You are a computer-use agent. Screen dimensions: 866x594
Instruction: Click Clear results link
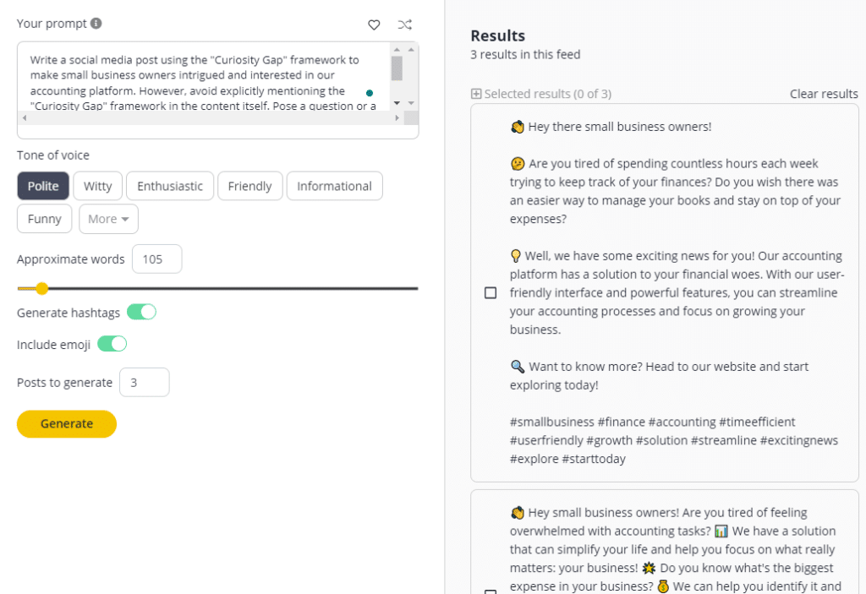[824, 94]
